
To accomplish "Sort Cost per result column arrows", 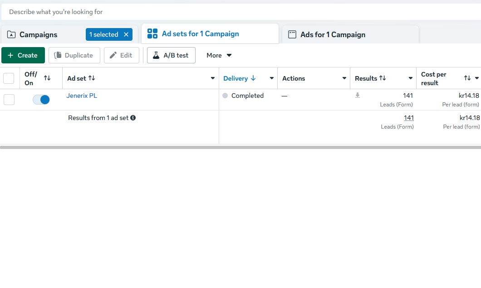I will click(x=467, y=78).
